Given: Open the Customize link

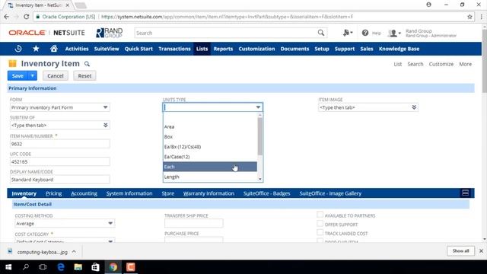Looking at the screenshot, I should 441,64.
